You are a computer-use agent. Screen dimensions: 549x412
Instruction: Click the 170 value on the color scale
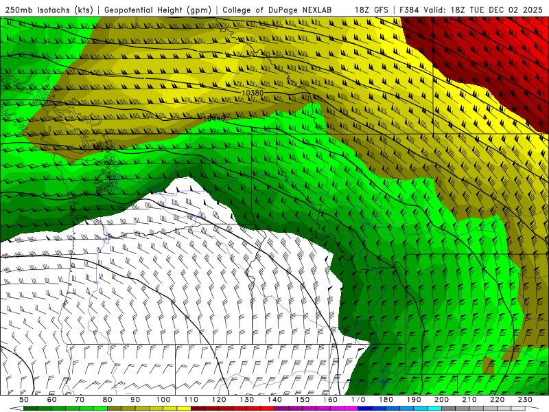click(358, 400)
